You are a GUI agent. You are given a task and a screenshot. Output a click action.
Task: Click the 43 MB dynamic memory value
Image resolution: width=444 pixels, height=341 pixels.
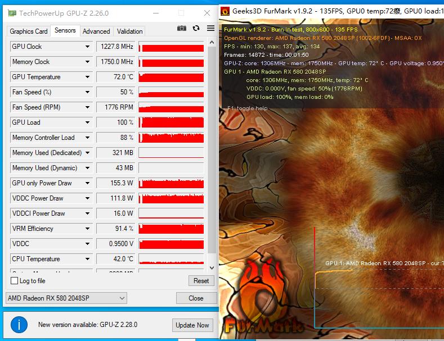[115, 167]
